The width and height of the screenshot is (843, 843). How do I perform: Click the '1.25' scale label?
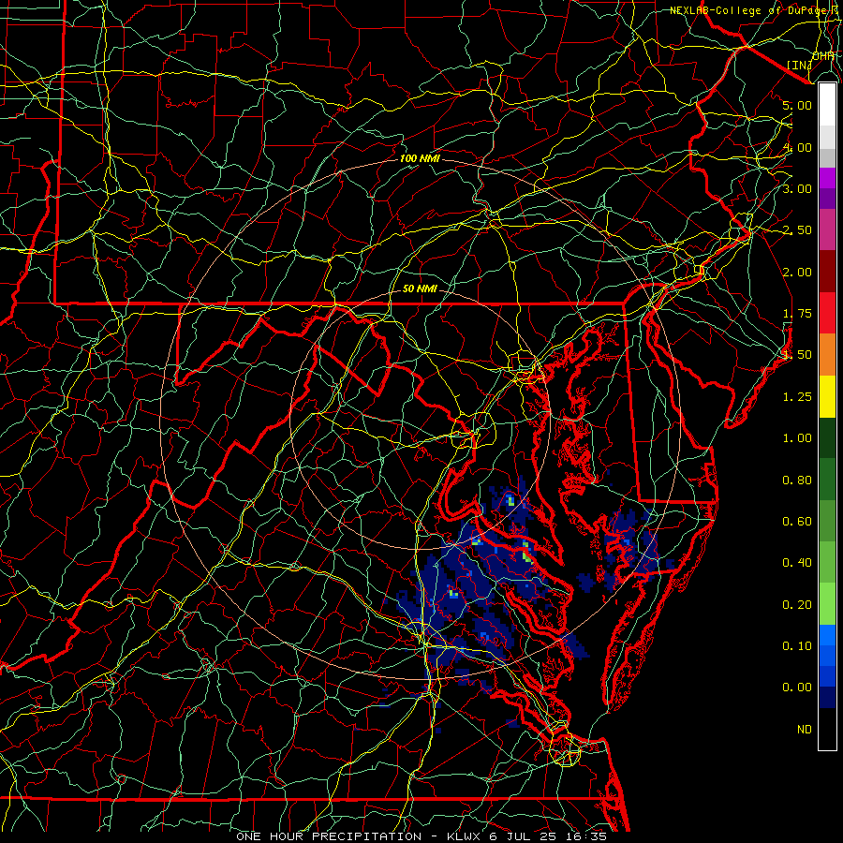(x=797, y=397)
